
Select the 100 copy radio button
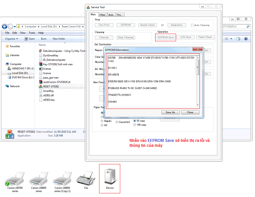click(135, 125)
